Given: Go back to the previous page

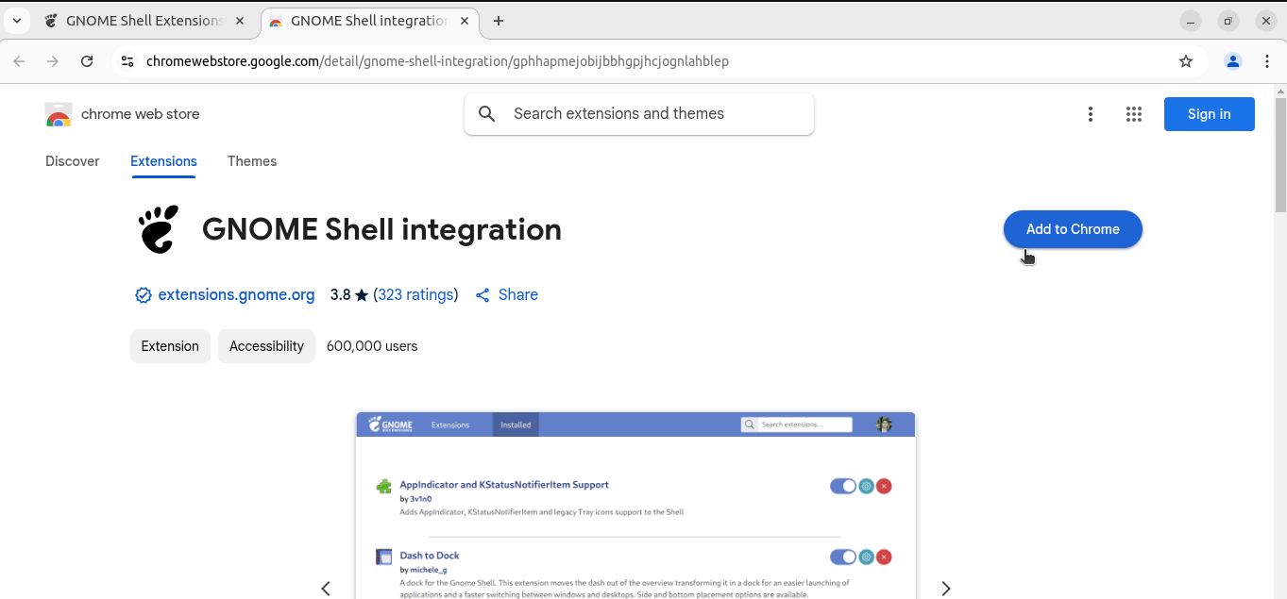Looking at the screenshot, I should 19,61.
